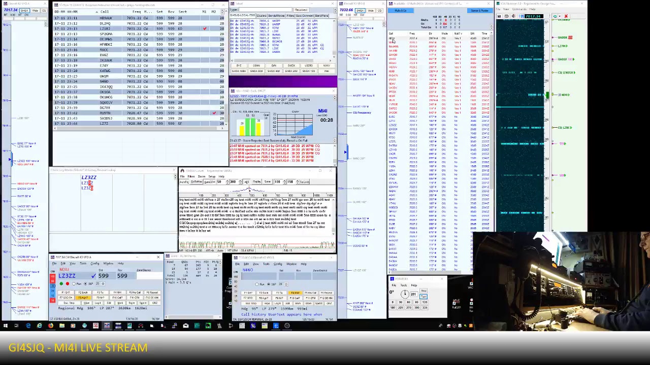Click F4 MI4I in VFO B entry window

point(295,293)
